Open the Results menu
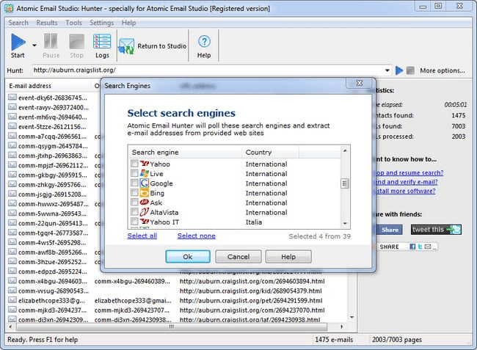Screen dimensions: 477x350 coord(47,23)
